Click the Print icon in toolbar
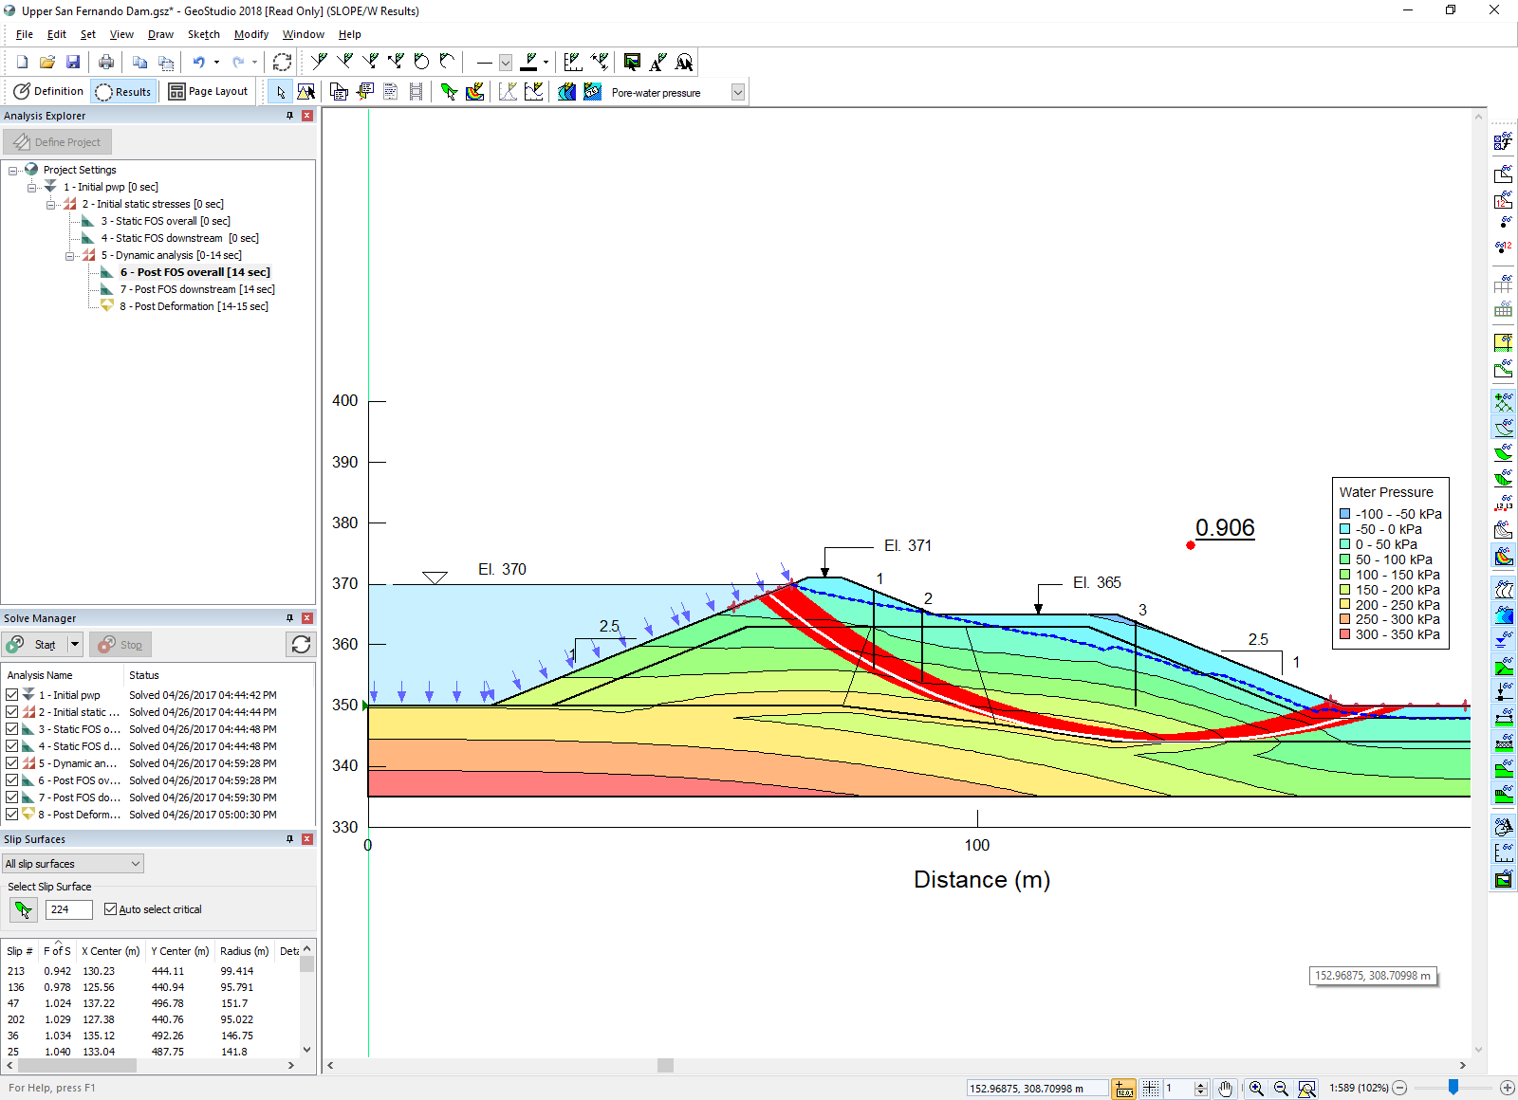1518x1100 pixels. coord(106,63)
